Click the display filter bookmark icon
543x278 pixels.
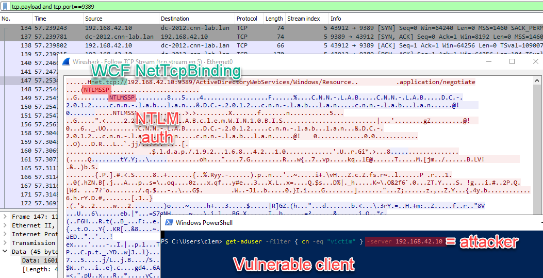coord(5,7)
